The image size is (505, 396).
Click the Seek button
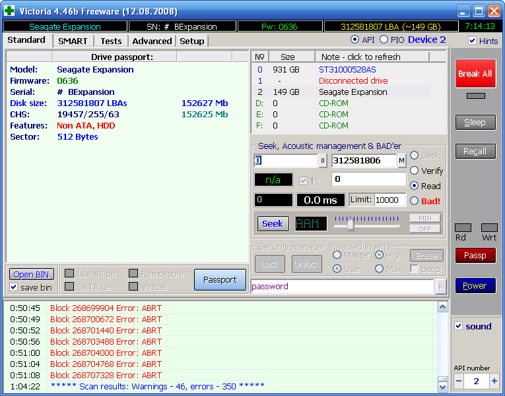tap(273, 224)
